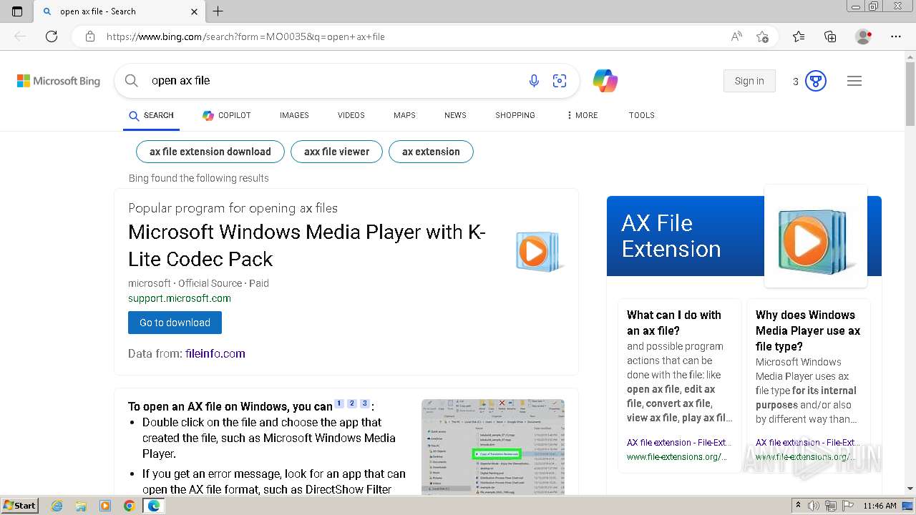The image size is (916, 515).
Task: Click the Action Center flag tray icon
Action: click(849, 506)
